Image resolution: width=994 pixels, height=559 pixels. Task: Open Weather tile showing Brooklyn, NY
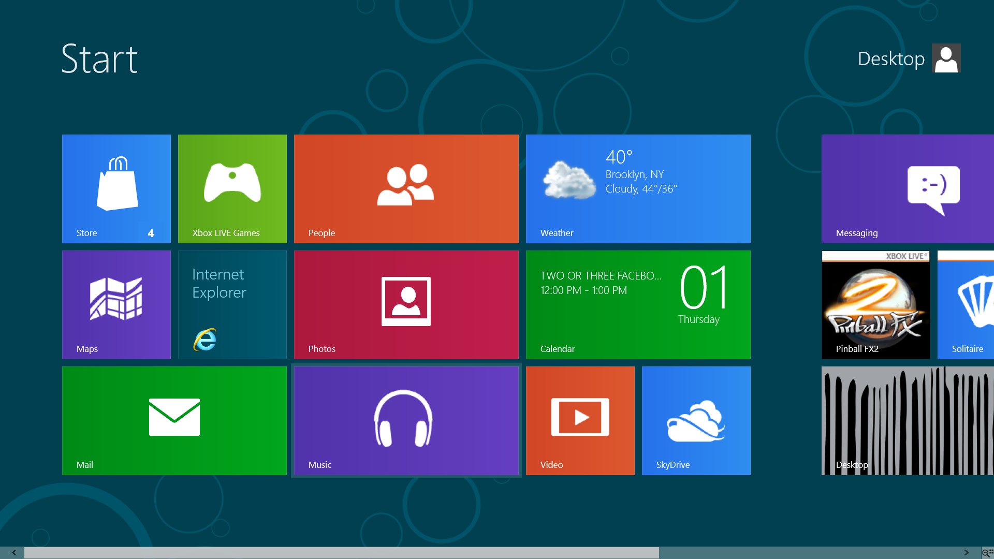(x=638, y=189)
